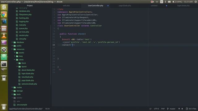
Task: Collapse the resources folder
Action: pos(20,49)
